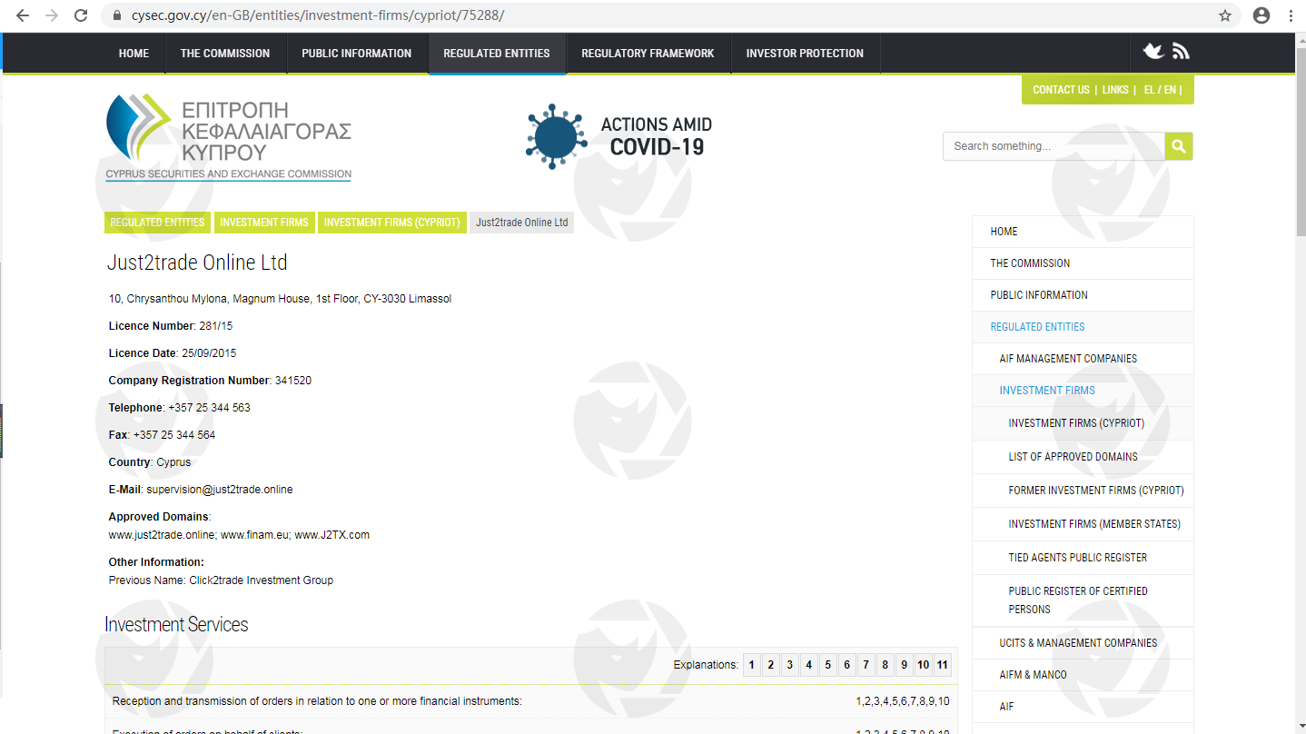Open the Regulated Entities top menu

[496, 54]
